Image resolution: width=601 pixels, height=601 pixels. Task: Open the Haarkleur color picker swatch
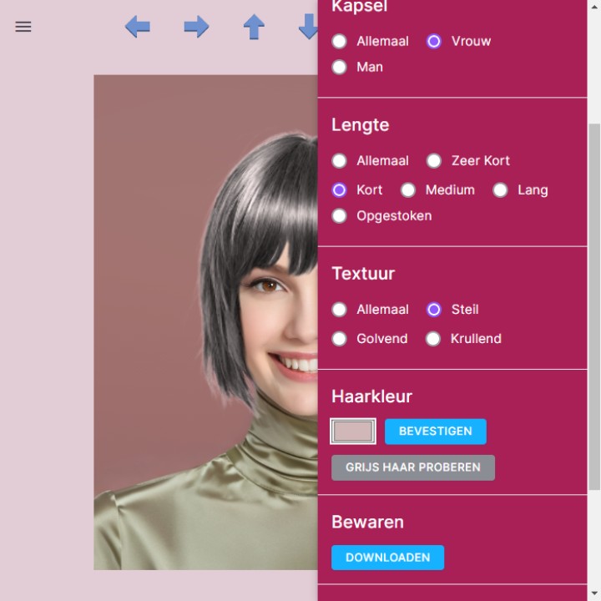click(353, 432)
